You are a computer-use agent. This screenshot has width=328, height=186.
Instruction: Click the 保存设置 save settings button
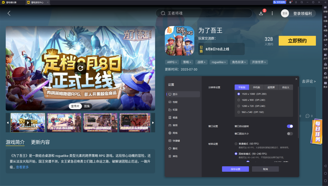235,169
